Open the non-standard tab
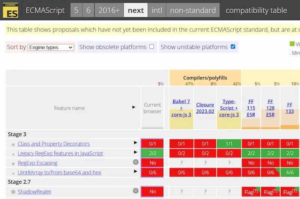The height and width of the screenshot is (199, 300). [x=193, y=10]
